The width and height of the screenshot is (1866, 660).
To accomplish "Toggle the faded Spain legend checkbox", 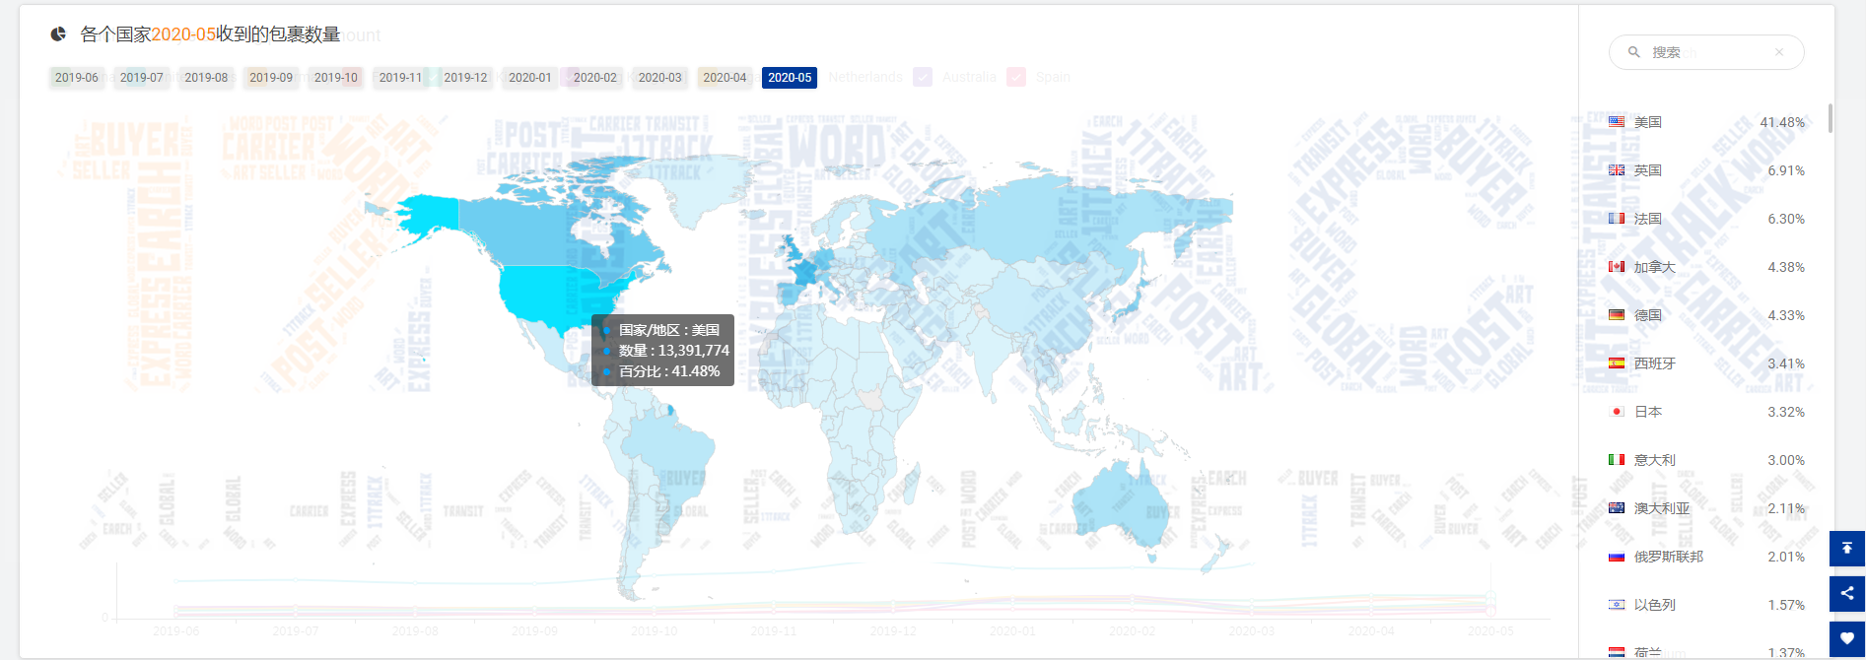I will pos(1016,77).
